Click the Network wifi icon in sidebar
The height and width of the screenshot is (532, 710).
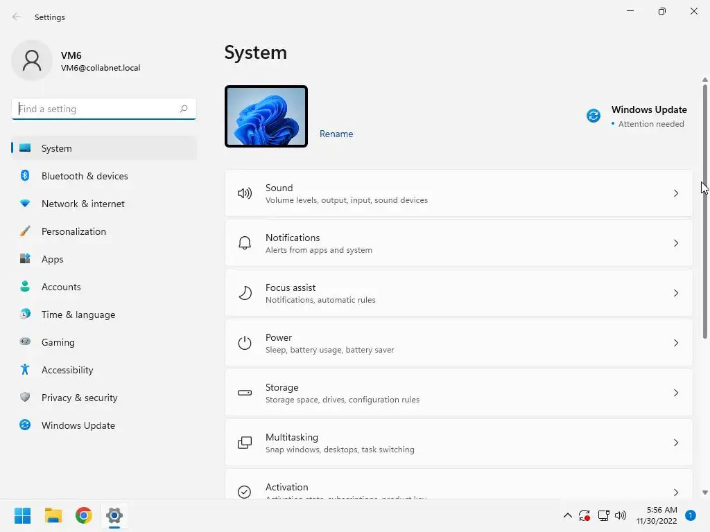(x=25, y=204)
